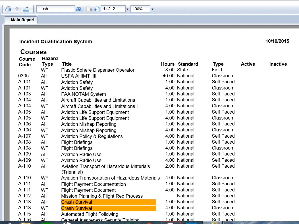This screenshot has height=224, width=299.
Task: Click the 'Field' type value
Action: 217,70
